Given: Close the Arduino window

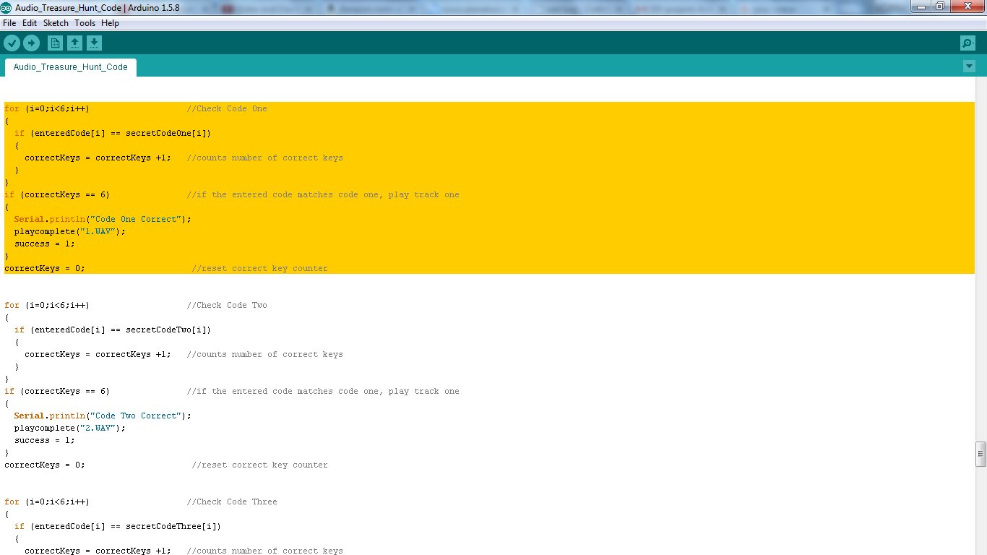Looking at the screenshot, I should [966, 7].
